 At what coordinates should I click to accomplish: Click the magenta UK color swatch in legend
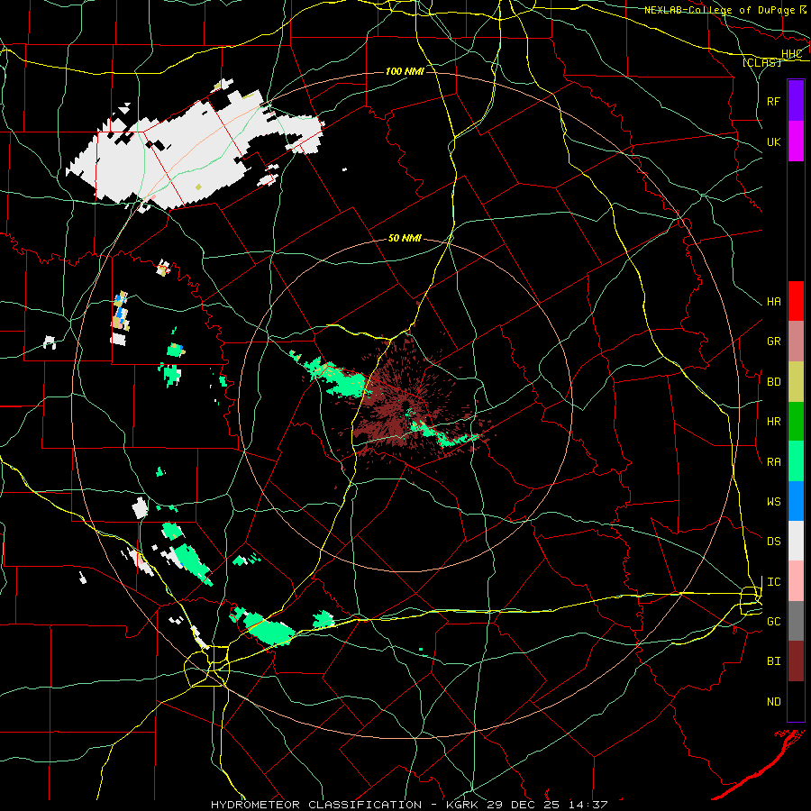click(x=796, y=141)
